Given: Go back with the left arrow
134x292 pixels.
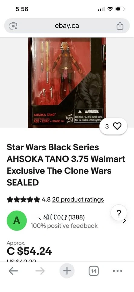Looking at the screenshot, I should coord(13,271).
